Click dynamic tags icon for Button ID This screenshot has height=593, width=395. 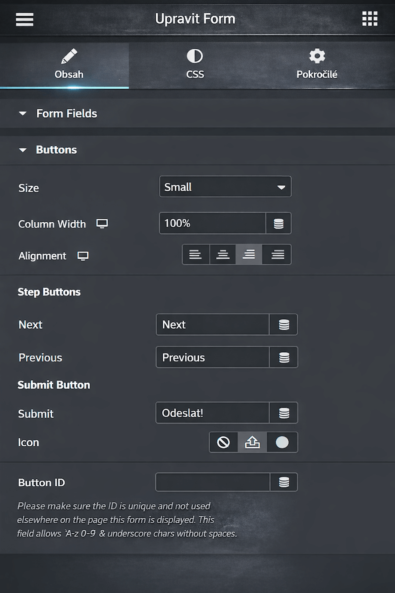coord(284,482)
